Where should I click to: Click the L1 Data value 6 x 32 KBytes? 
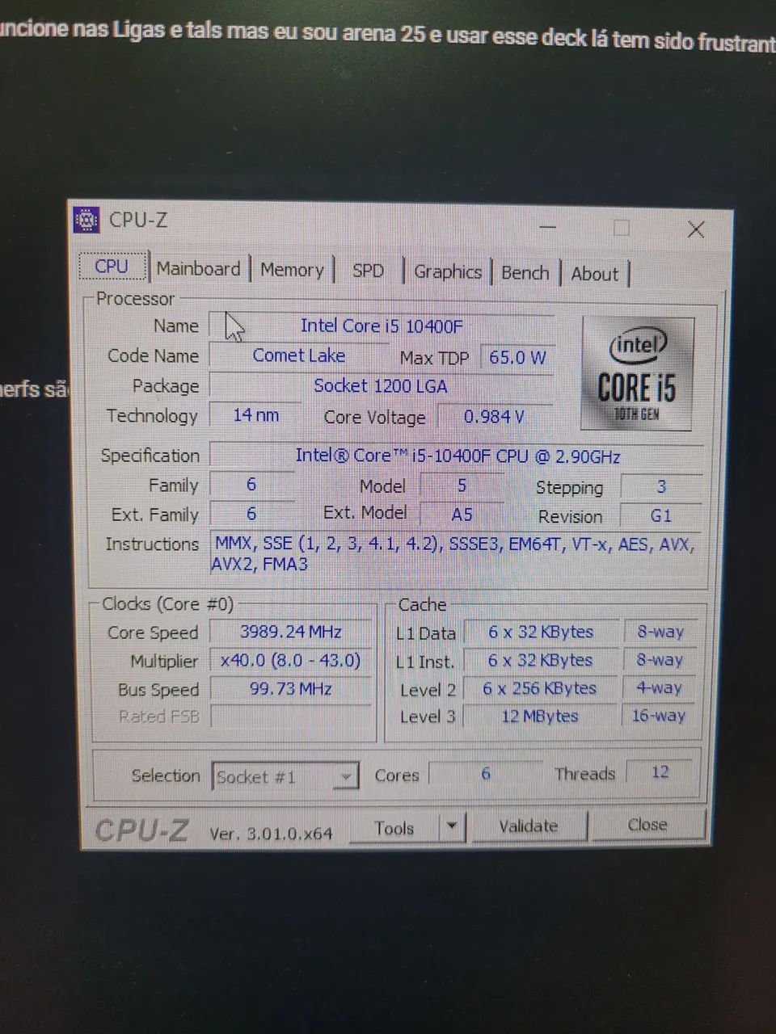tap(541, 632)
